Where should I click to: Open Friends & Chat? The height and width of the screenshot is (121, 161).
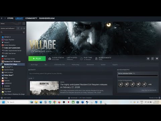(x=155, y=98)
